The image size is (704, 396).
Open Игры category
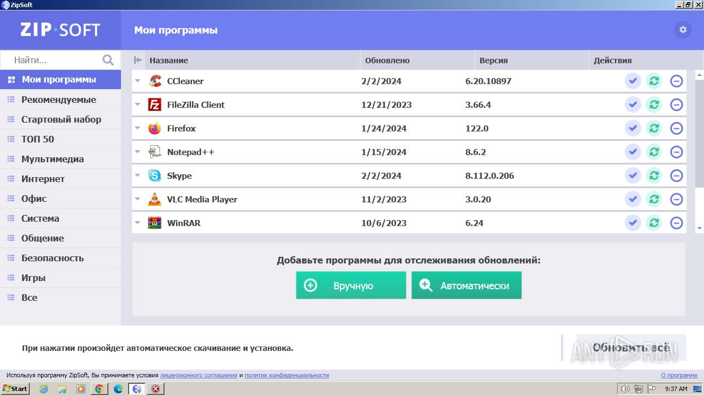coord(61,278)
